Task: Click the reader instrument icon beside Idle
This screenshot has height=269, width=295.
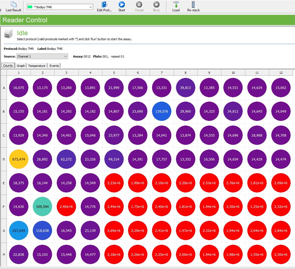Action: pyautogui.click(x=9, y=34)
